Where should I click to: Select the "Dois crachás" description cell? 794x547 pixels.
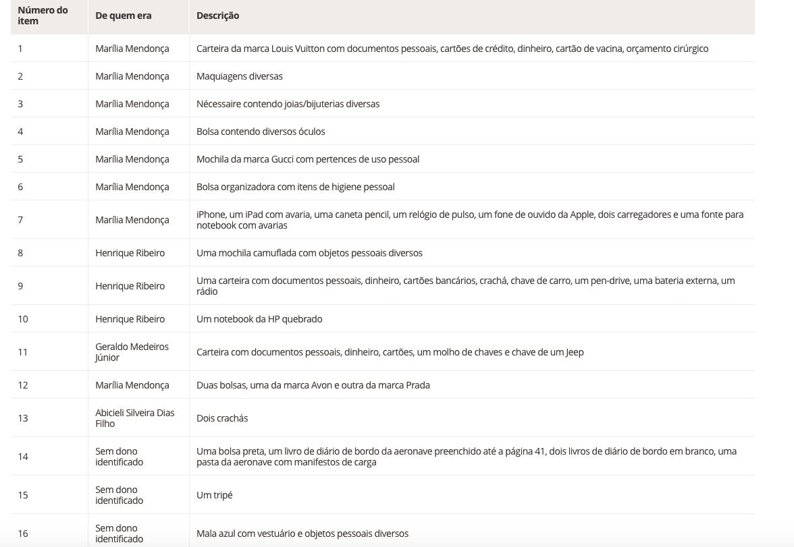pyautogui.click(x=222, y=418)
